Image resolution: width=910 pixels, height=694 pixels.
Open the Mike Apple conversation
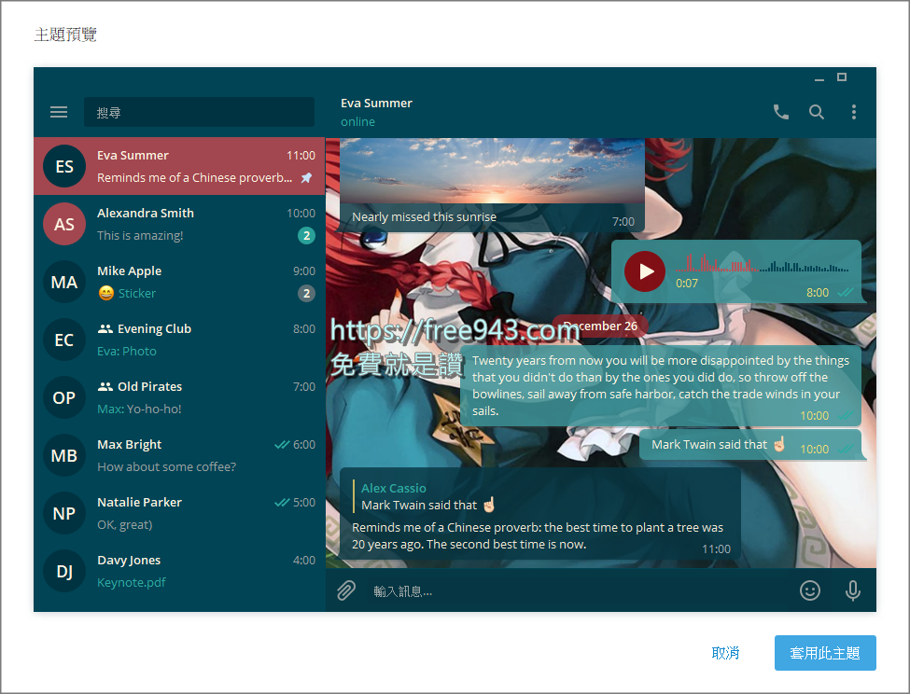coord(179,282)
